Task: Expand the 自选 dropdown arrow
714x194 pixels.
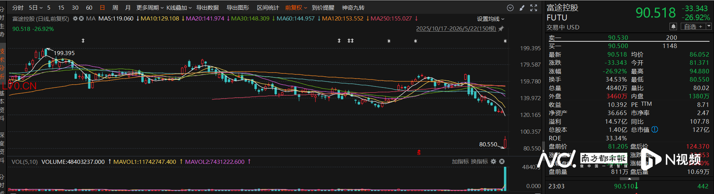Action: (x=708, y=26)
